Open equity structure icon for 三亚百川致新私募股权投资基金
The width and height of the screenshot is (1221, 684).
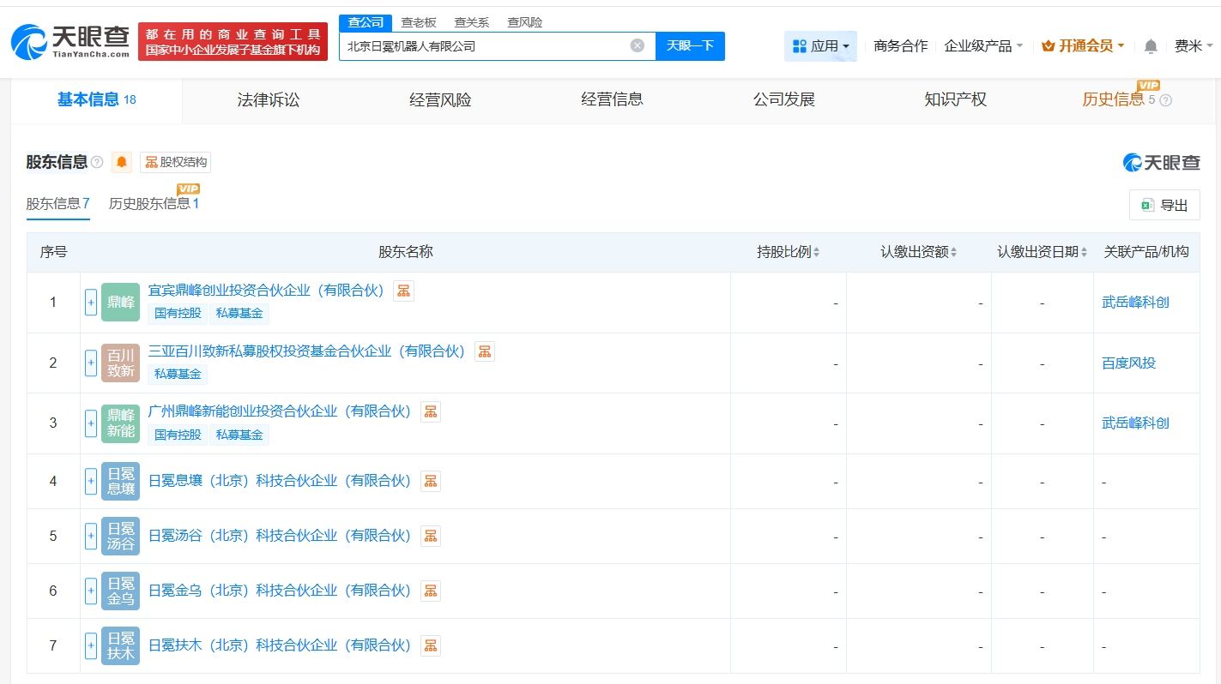click(x=485, y=351)
